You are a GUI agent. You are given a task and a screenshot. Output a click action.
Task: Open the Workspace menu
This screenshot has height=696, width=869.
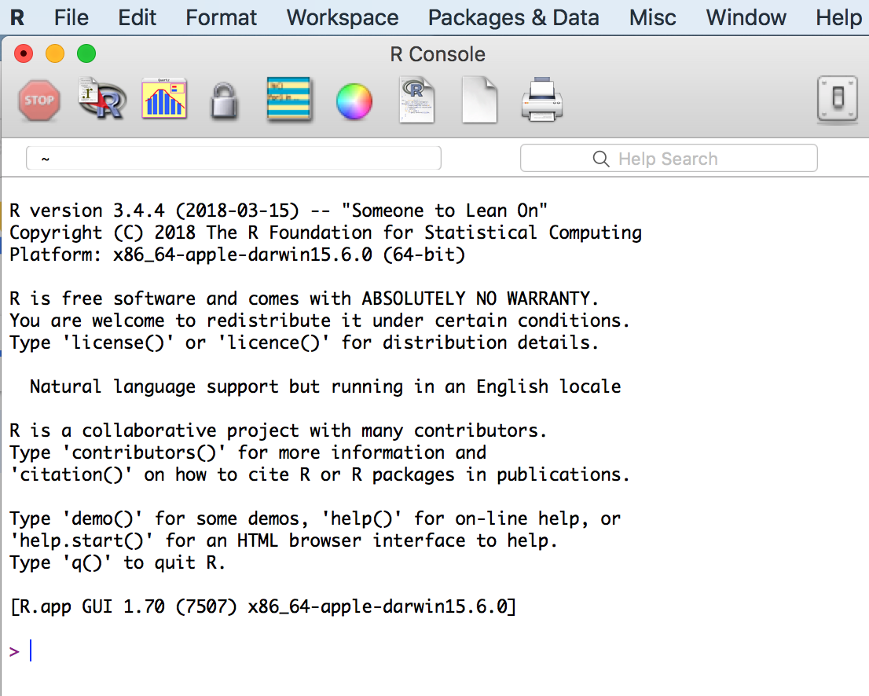coord(342,18)
